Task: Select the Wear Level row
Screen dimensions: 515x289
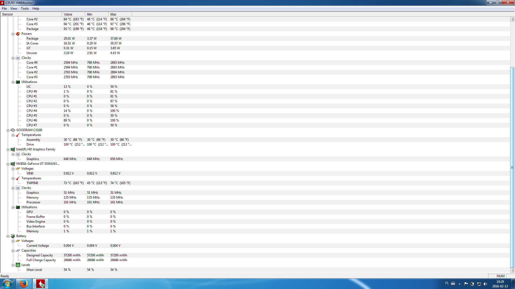Action: click(34, 270)
